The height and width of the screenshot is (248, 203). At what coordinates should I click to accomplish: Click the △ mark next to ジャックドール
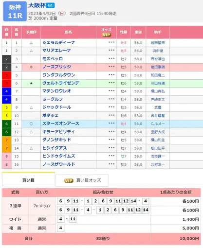pos(31,107)
